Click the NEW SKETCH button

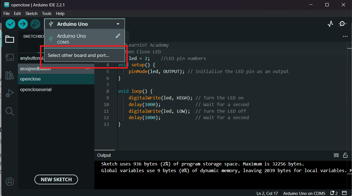click(56, 180)
